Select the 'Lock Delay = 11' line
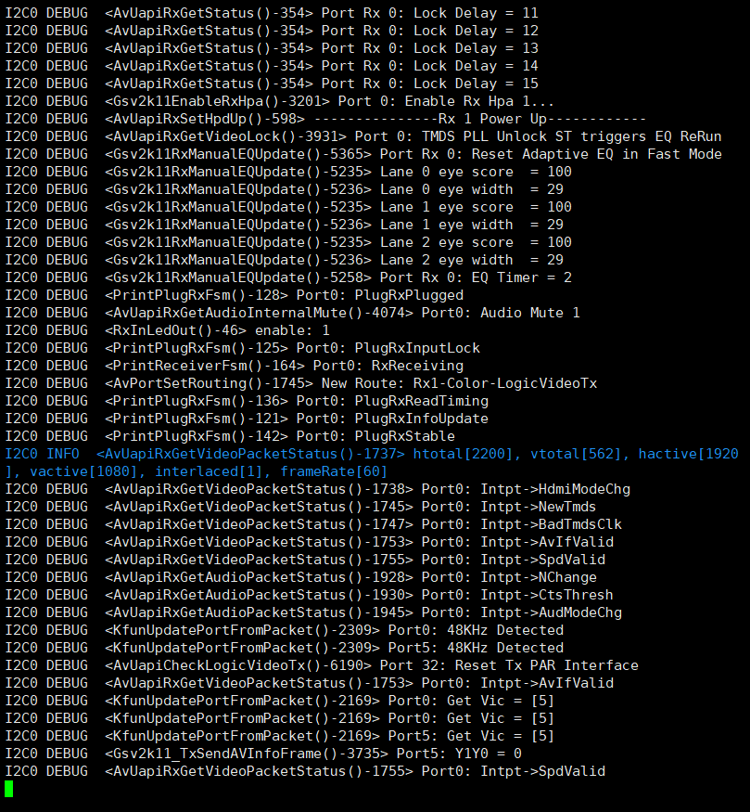750x812 pixels. (x=272, y=13)
